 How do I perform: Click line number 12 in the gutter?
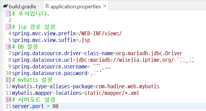tap(8, 87)
